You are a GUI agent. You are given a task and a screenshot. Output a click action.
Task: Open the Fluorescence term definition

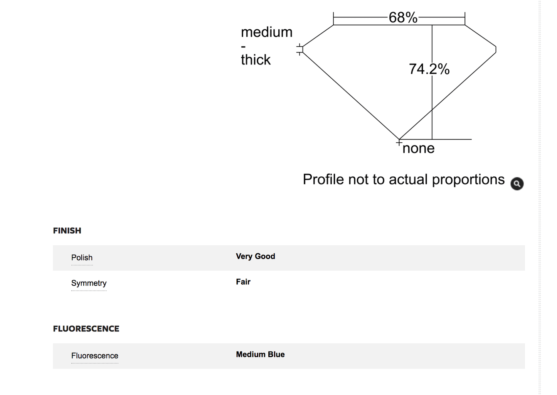(x=94, y=356)
